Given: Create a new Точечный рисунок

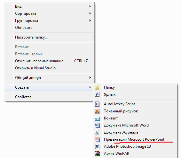Looking at the screenshot, I should pyautogui.click(x=135, y=111).
